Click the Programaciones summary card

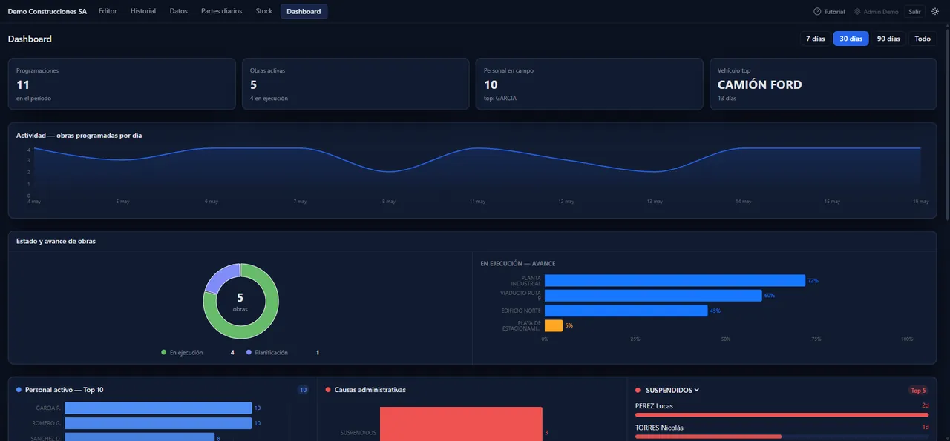coord(122,84)
